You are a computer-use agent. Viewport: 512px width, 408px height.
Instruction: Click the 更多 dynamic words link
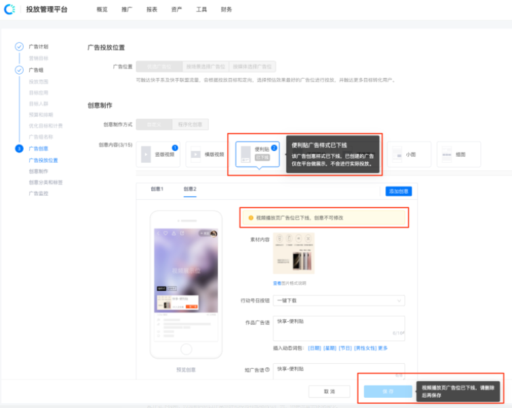tap(382, 348)
